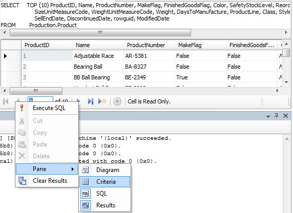The image size is (293, 213).
Task: Click row selector arrow of row 1
Action: point(5,56)
